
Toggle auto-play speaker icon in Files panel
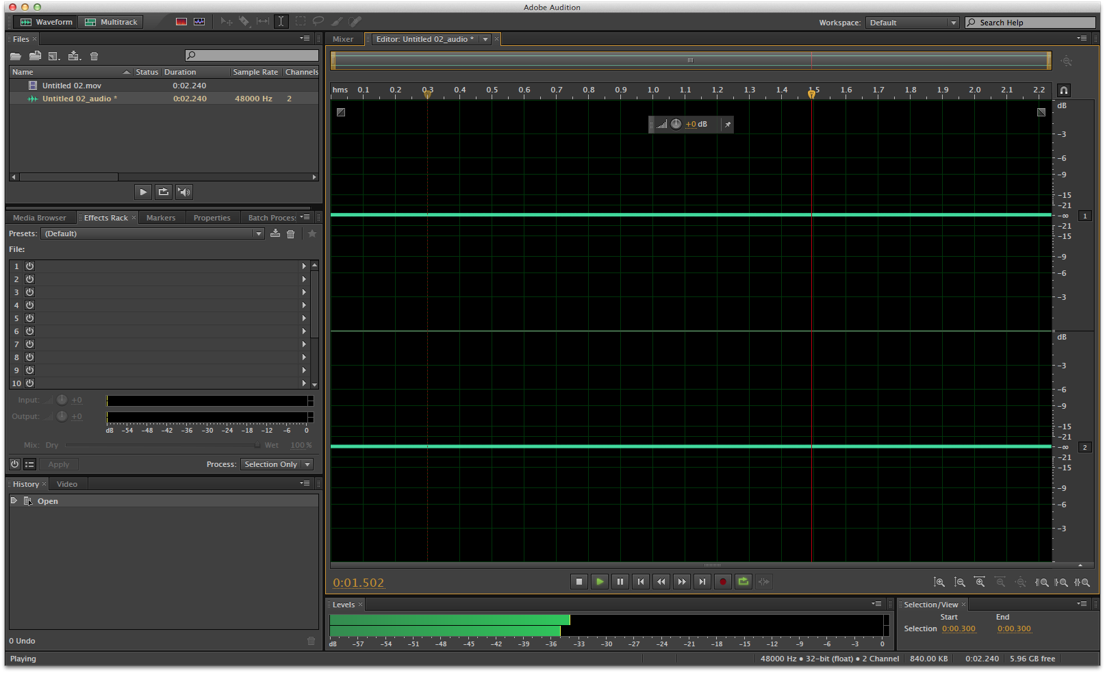tap(184, 192)
